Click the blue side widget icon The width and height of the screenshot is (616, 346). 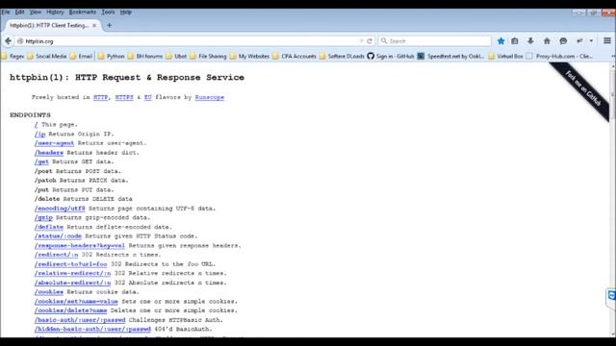(x=611, y=295)
